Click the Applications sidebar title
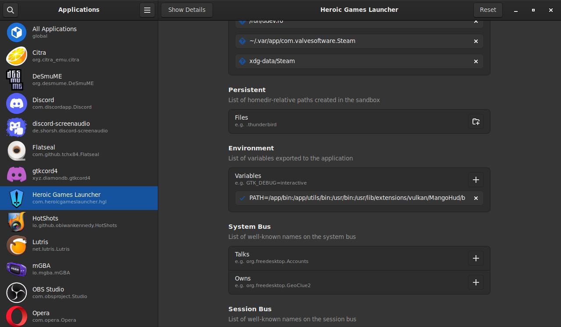Viewport: 561px width, 327px height. tap(79, 10)
